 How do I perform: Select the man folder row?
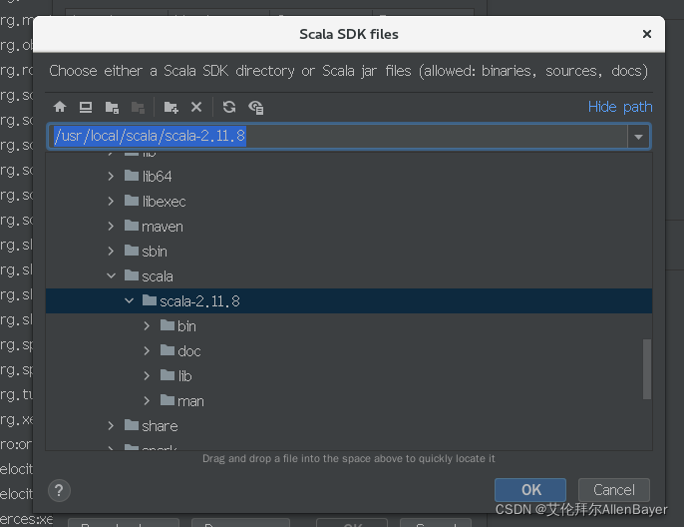click(349, 401)
